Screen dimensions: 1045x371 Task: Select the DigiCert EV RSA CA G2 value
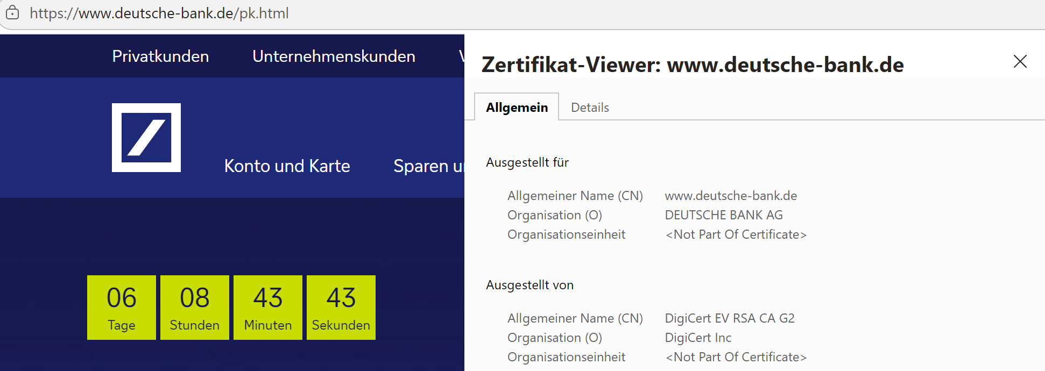pos(730,318)
